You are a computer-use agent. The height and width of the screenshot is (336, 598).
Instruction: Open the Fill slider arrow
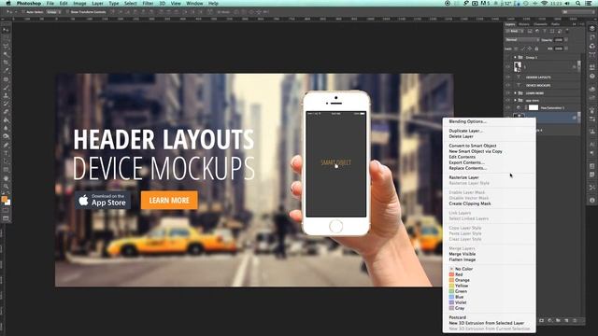pyautogui.click(x=566, y=49)
